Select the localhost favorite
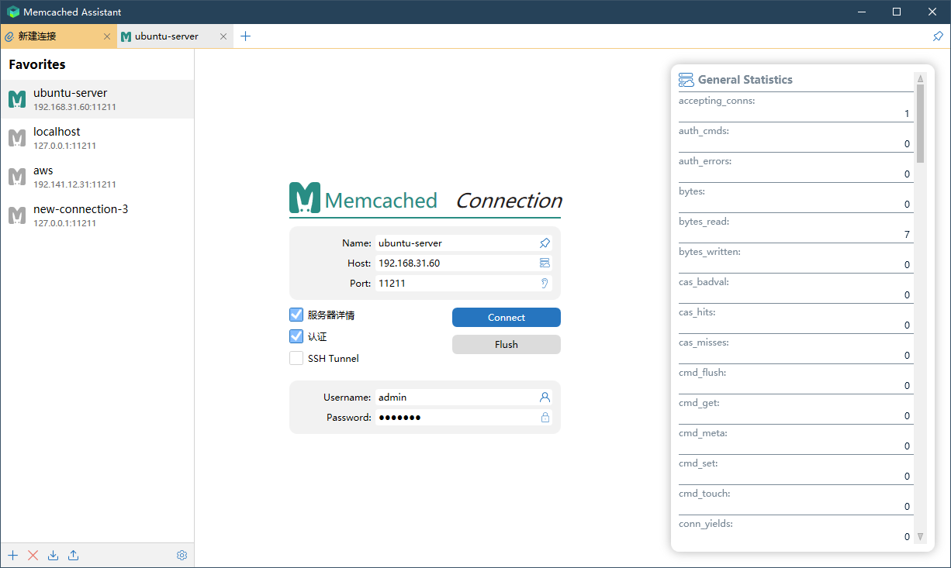The height and width of the screenshot is (568, 951). (97, 138)
